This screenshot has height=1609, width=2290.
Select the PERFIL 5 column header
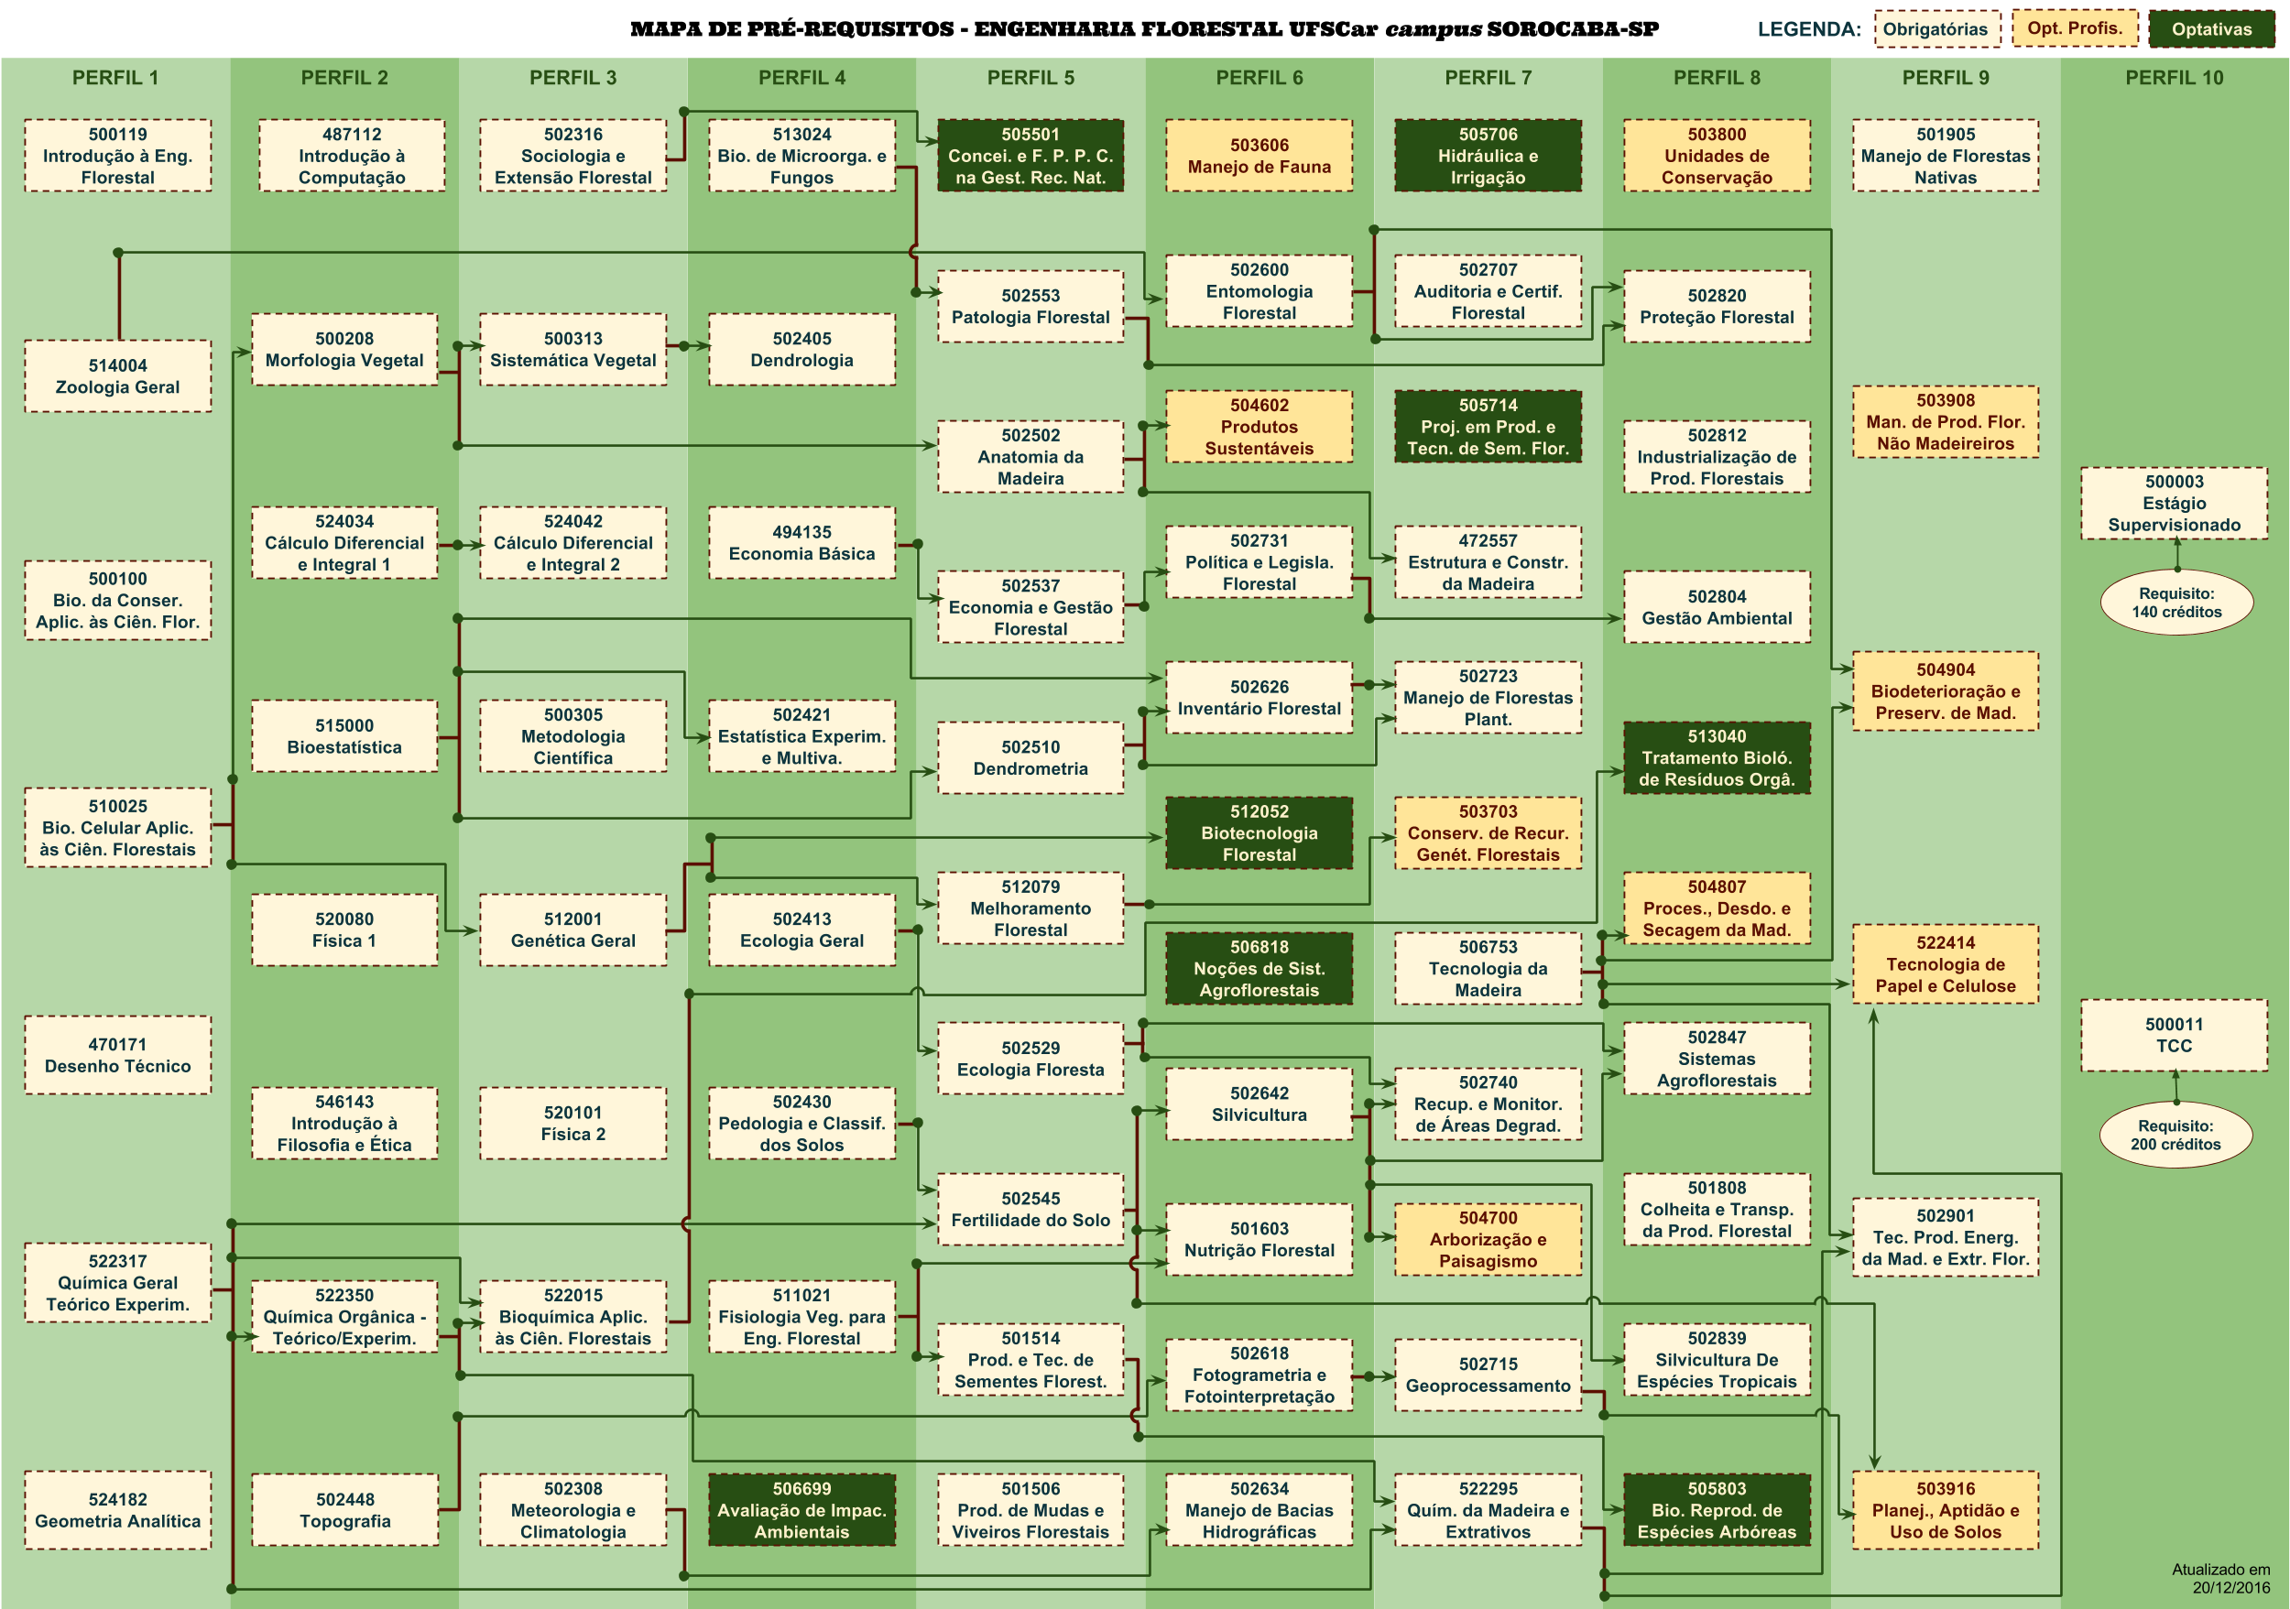click(x=1030, y=78)
